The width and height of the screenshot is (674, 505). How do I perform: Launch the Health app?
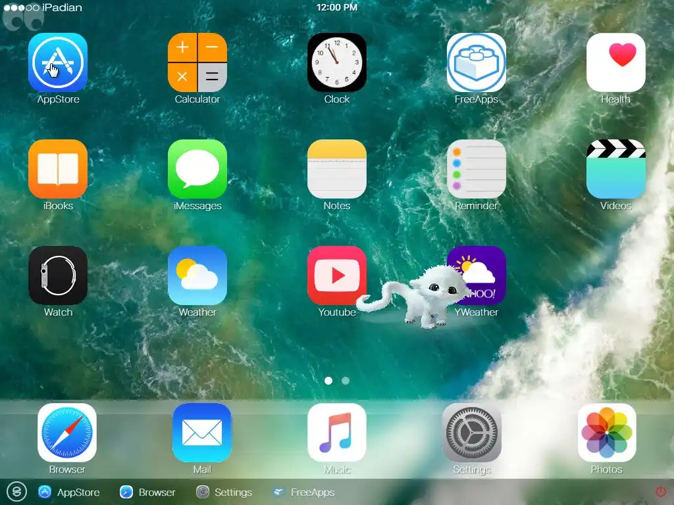click(x=616, y=62)
